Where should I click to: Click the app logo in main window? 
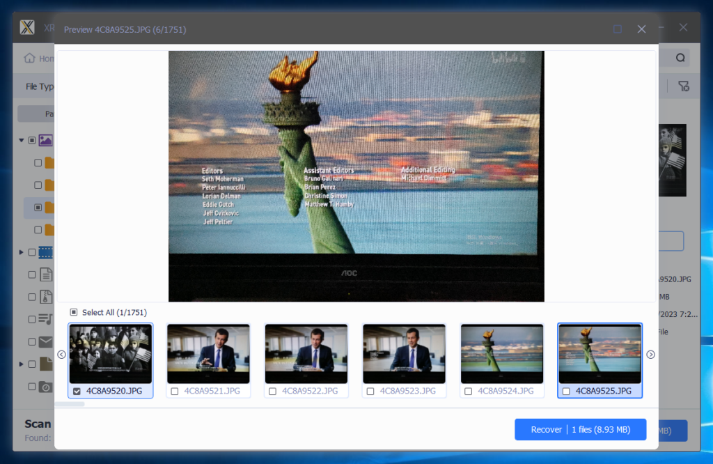[x=27, y=27]
